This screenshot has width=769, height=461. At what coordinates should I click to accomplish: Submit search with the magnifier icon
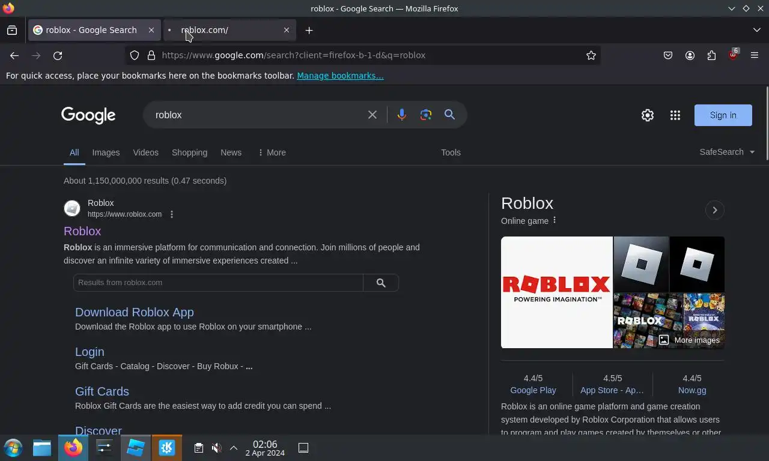(449, 115)
